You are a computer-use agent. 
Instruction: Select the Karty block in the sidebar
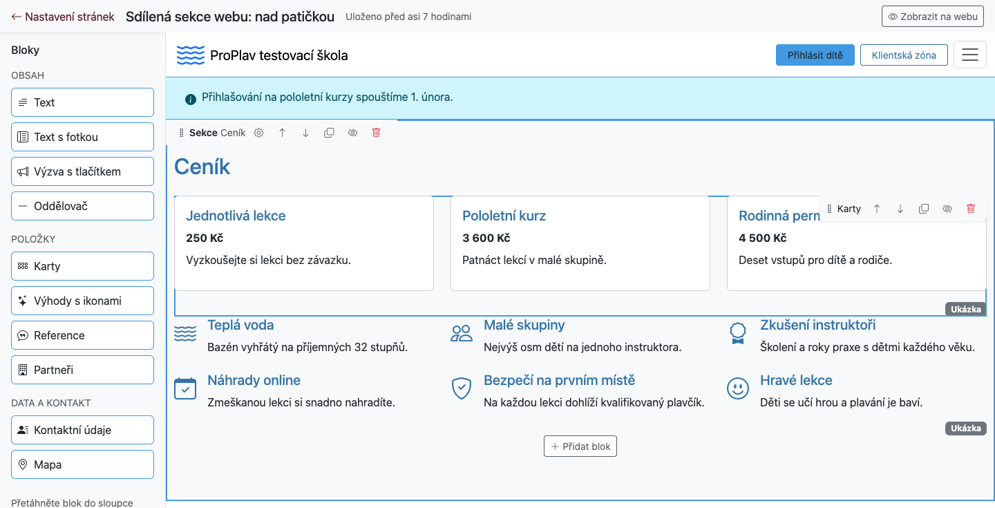82,266
